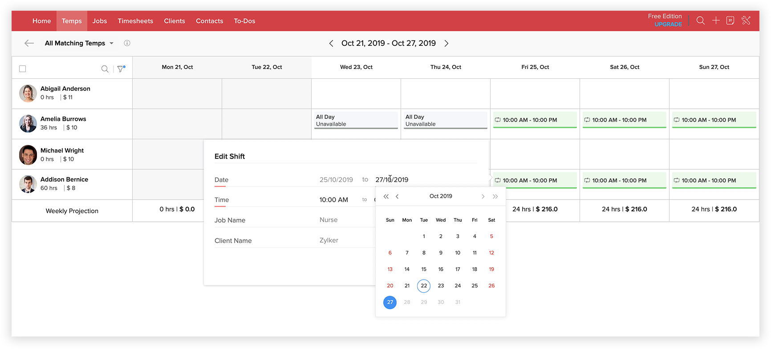This screenshot has height=349, width=771.
Task: Click the 10:00 AM start time field
Action: (x=333, y=200)
